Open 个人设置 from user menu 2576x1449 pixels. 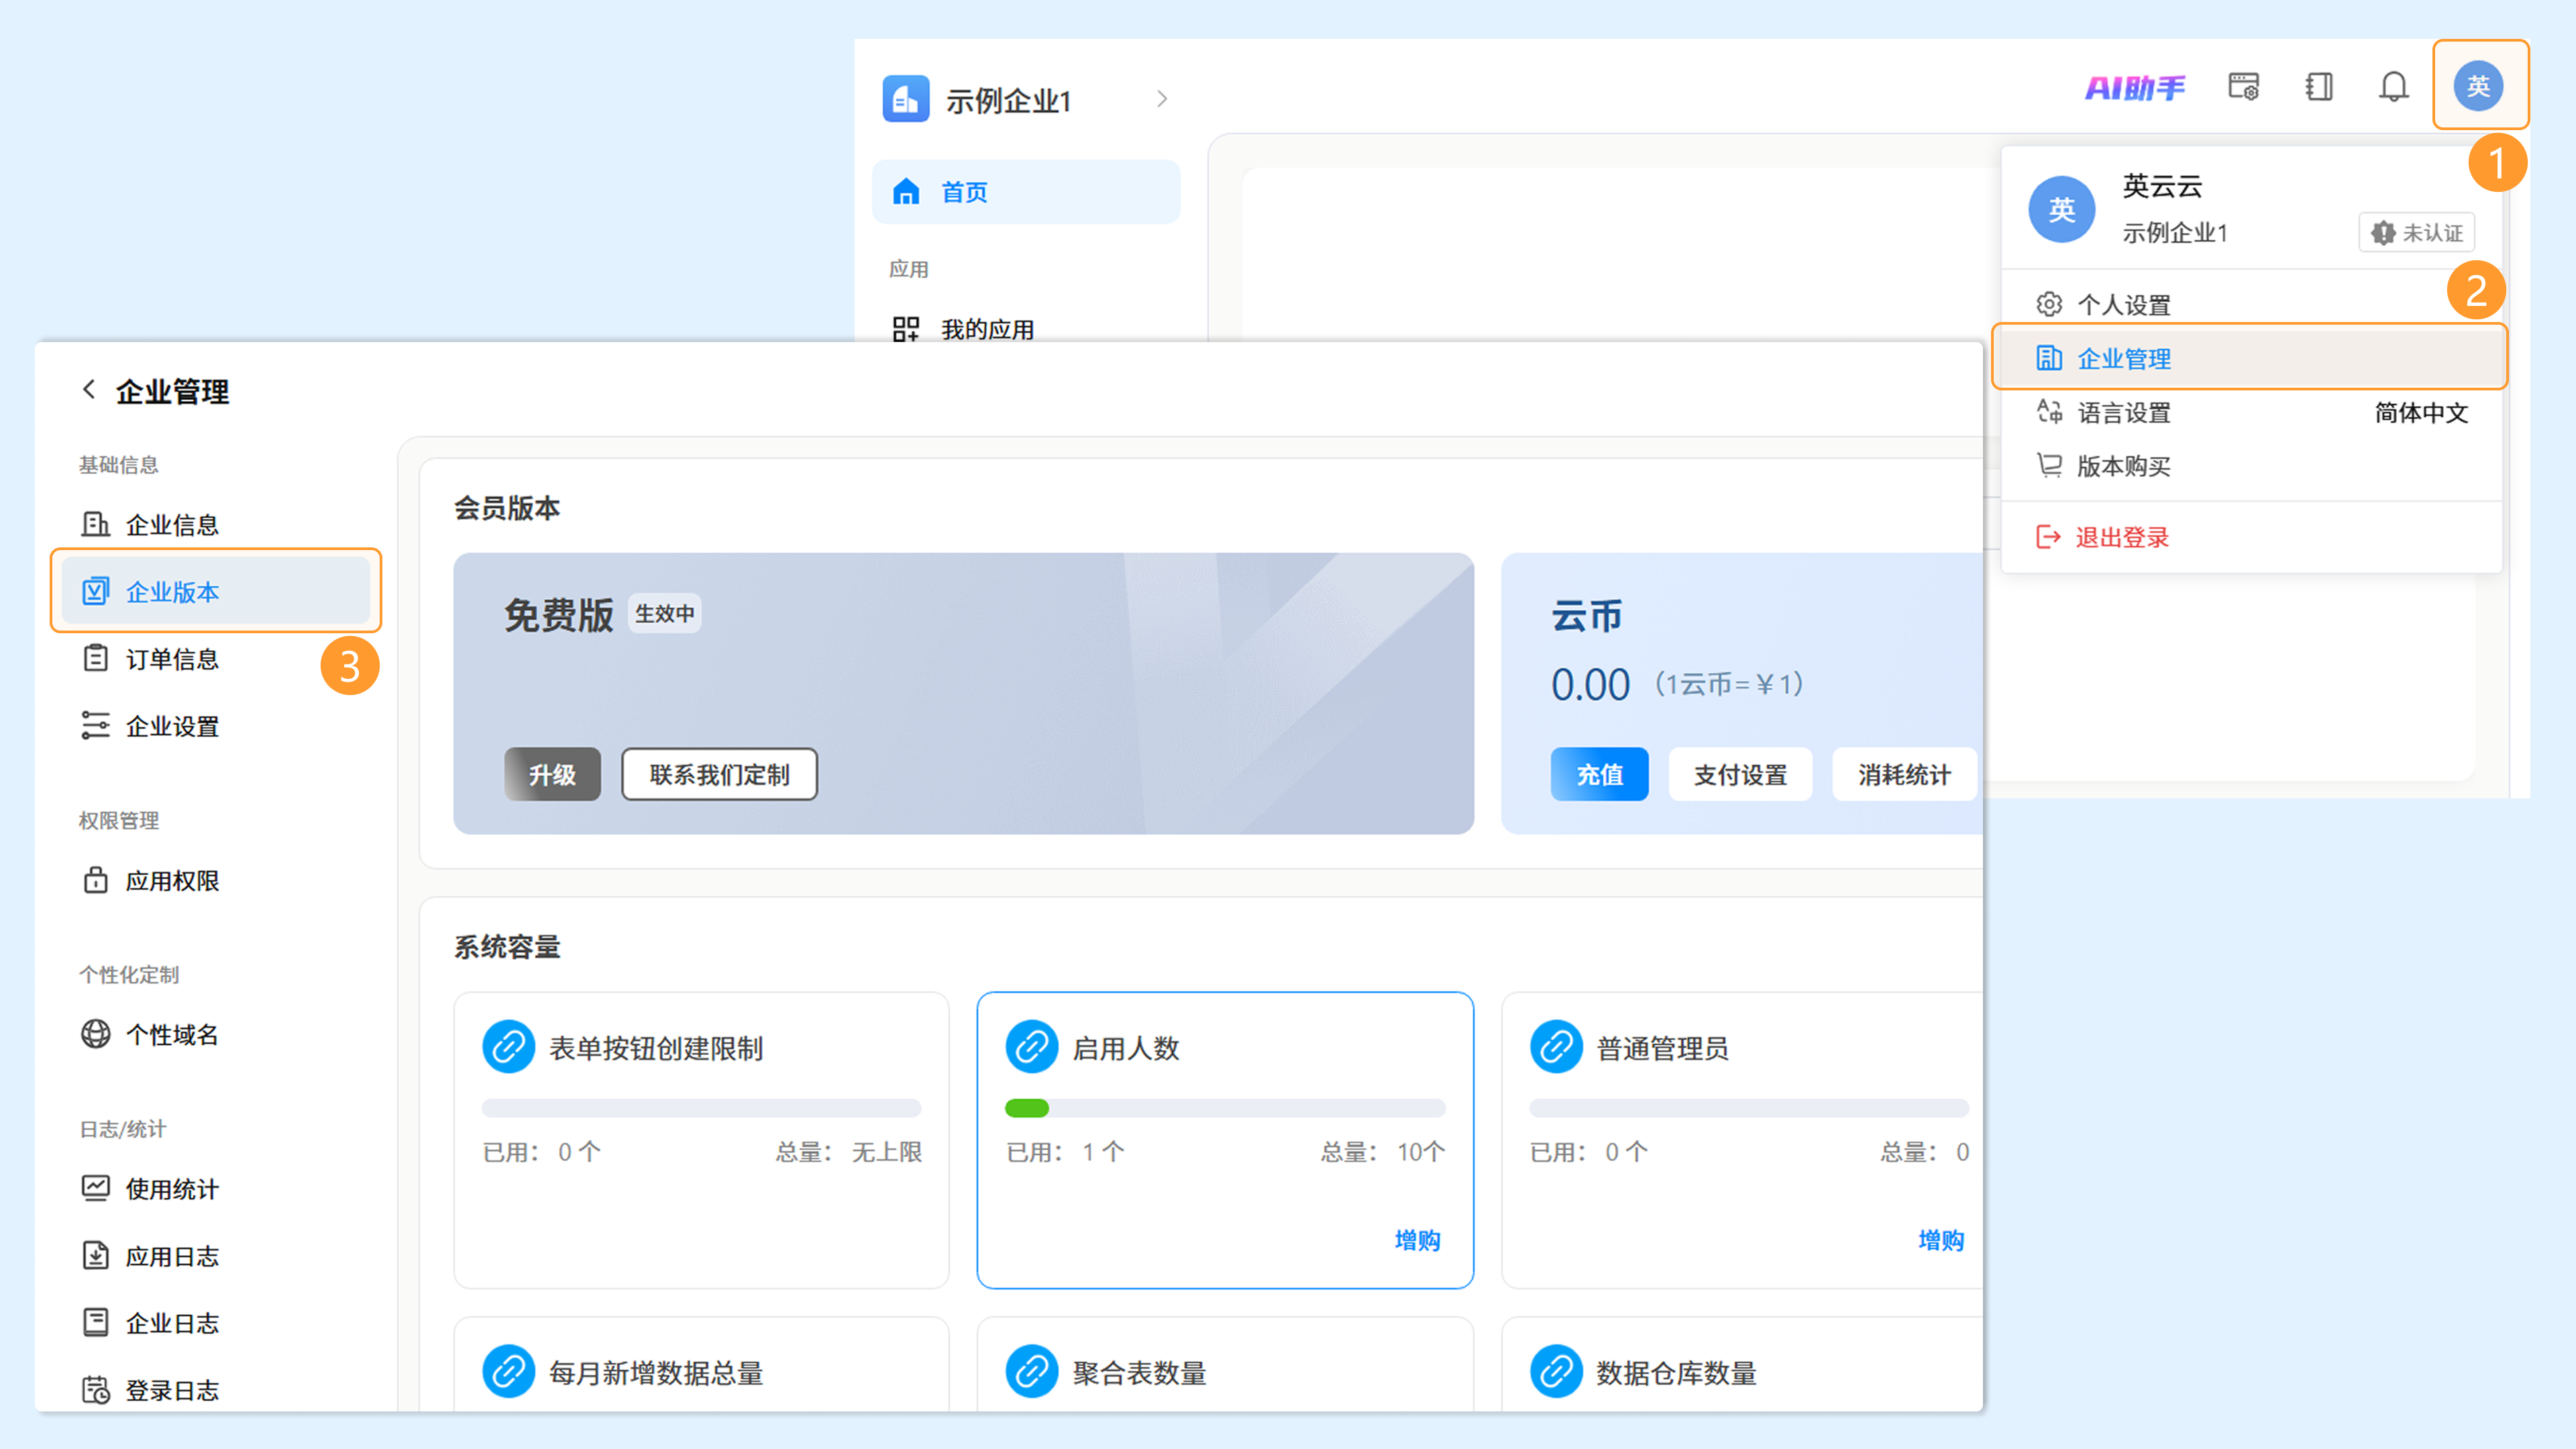click(2250, 304)
